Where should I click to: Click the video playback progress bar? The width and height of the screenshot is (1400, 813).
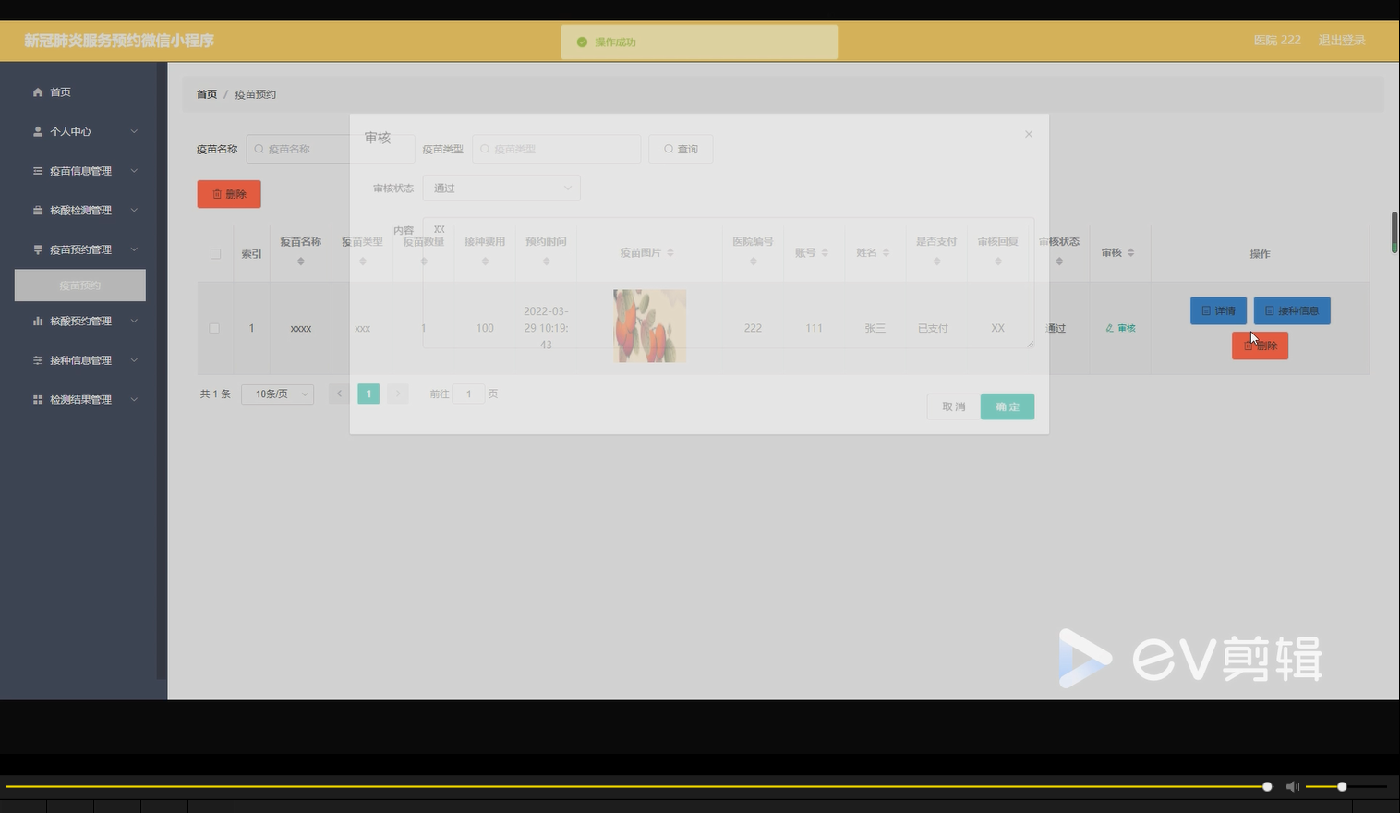coord(637,786)
